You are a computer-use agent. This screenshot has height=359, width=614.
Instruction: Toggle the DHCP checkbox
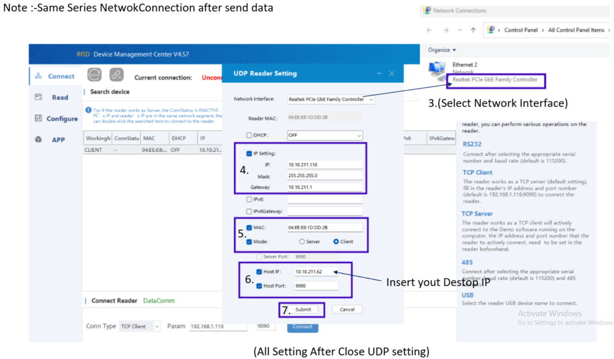coord(249,135)
